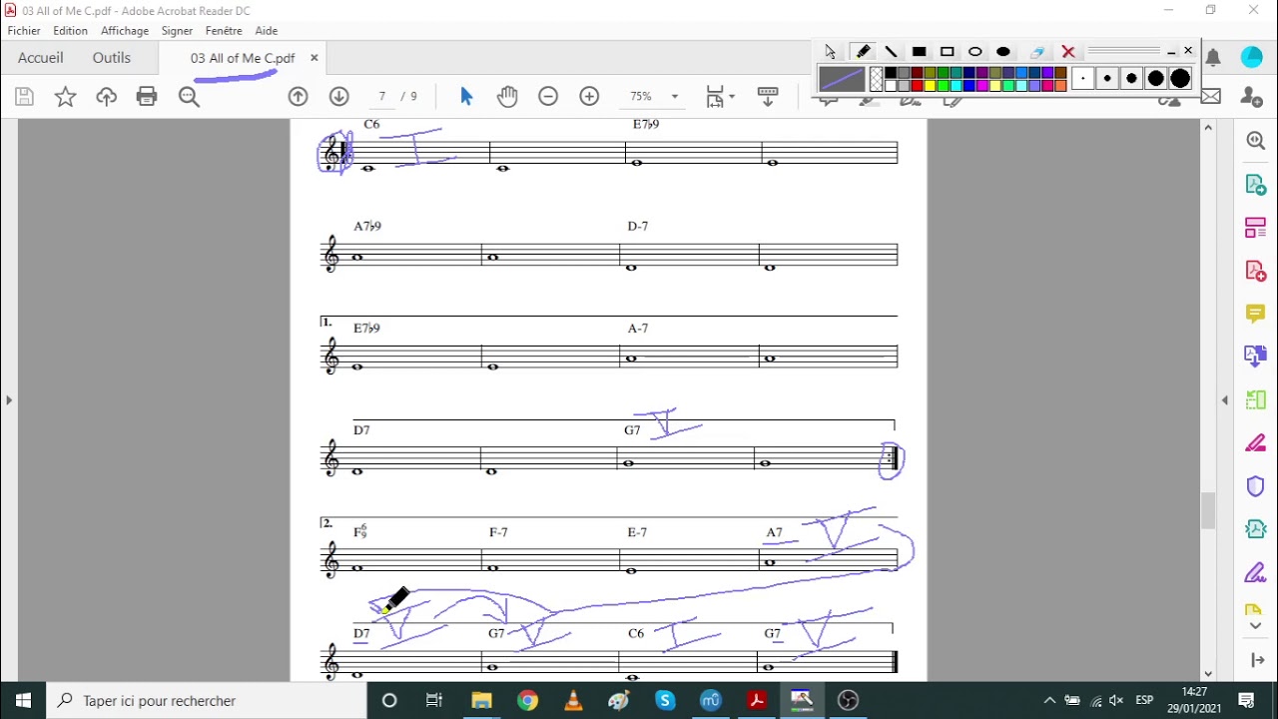Open the find text magnifier in toolbar
Viewport: 1278px width, 719px height.
(189, 96)
